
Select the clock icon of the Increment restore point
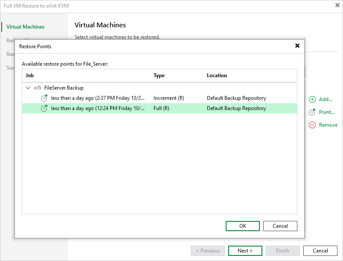[44, 98]
